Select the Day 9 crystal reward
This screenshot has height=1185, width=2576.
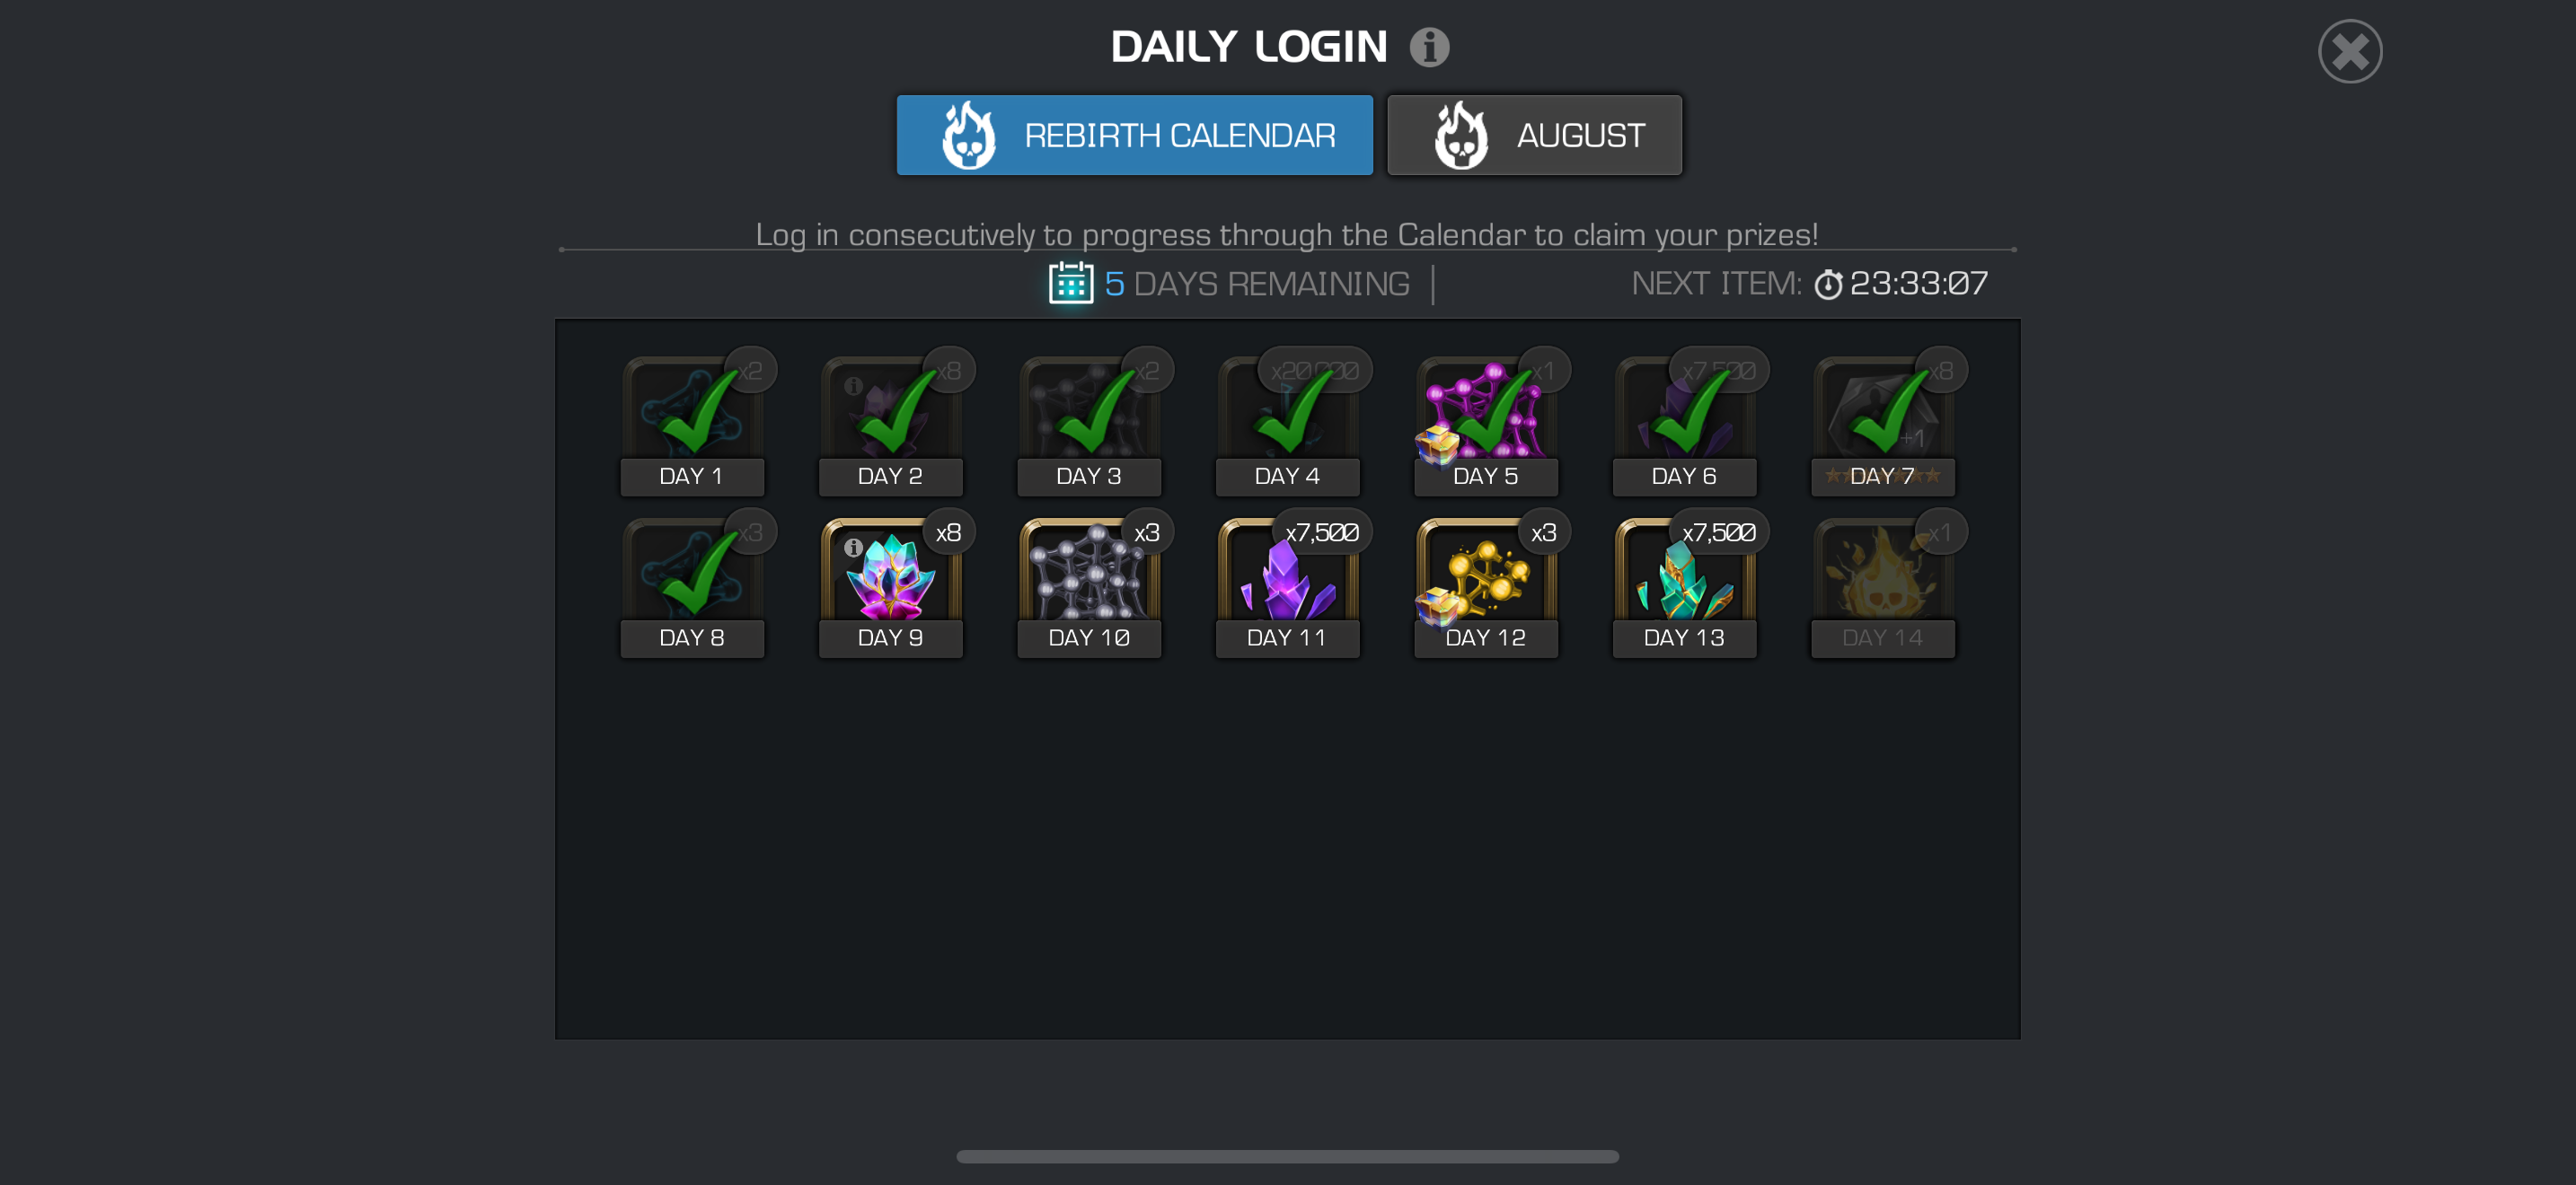click(x=890, y=575)
